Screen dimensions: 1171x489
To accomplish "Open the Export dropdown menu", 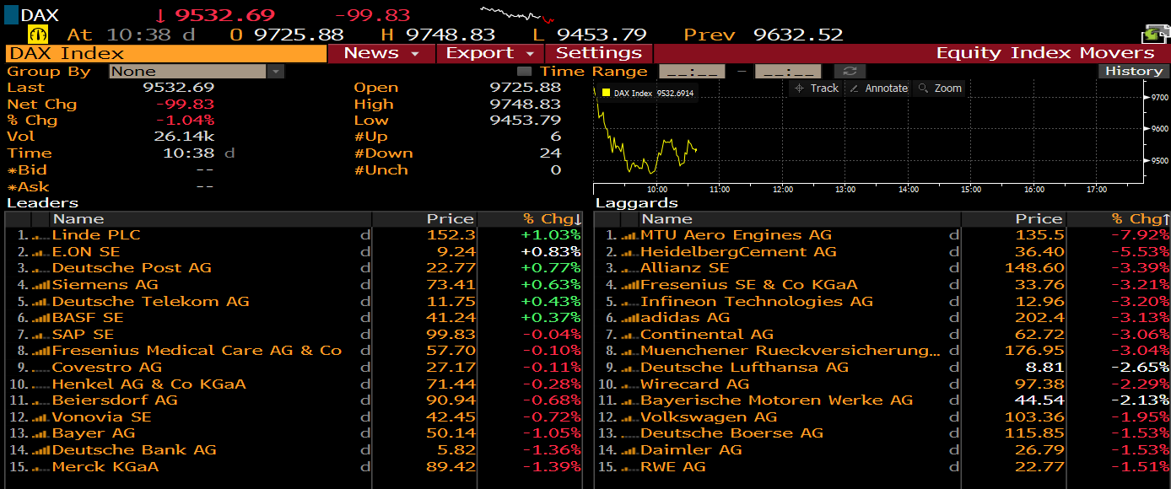I will [490, 53].
